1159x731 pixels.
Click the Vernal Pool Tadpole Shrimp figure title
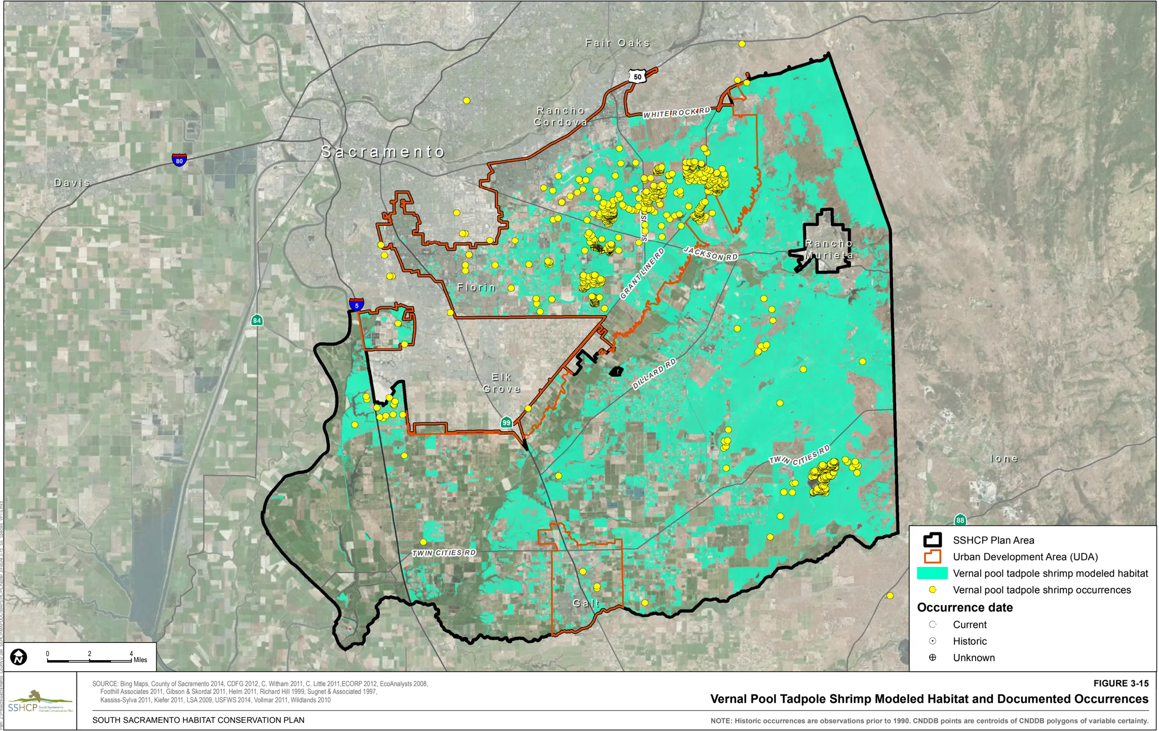pyautogui.click(x=929, y=699)
